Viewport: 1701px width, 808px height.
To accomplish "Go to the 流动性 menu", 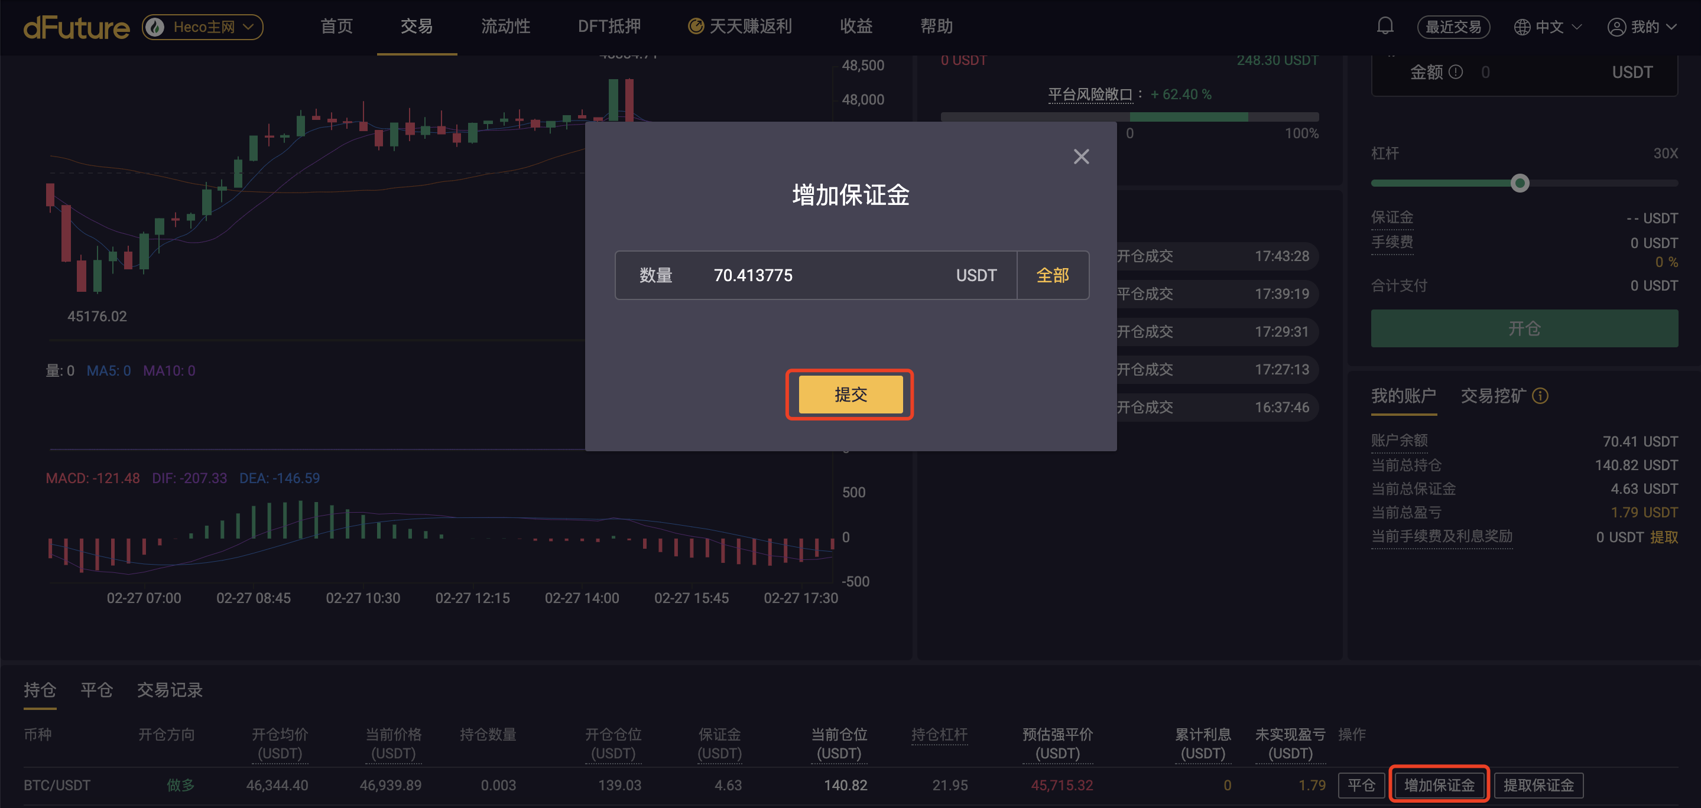I will (505, 27).
